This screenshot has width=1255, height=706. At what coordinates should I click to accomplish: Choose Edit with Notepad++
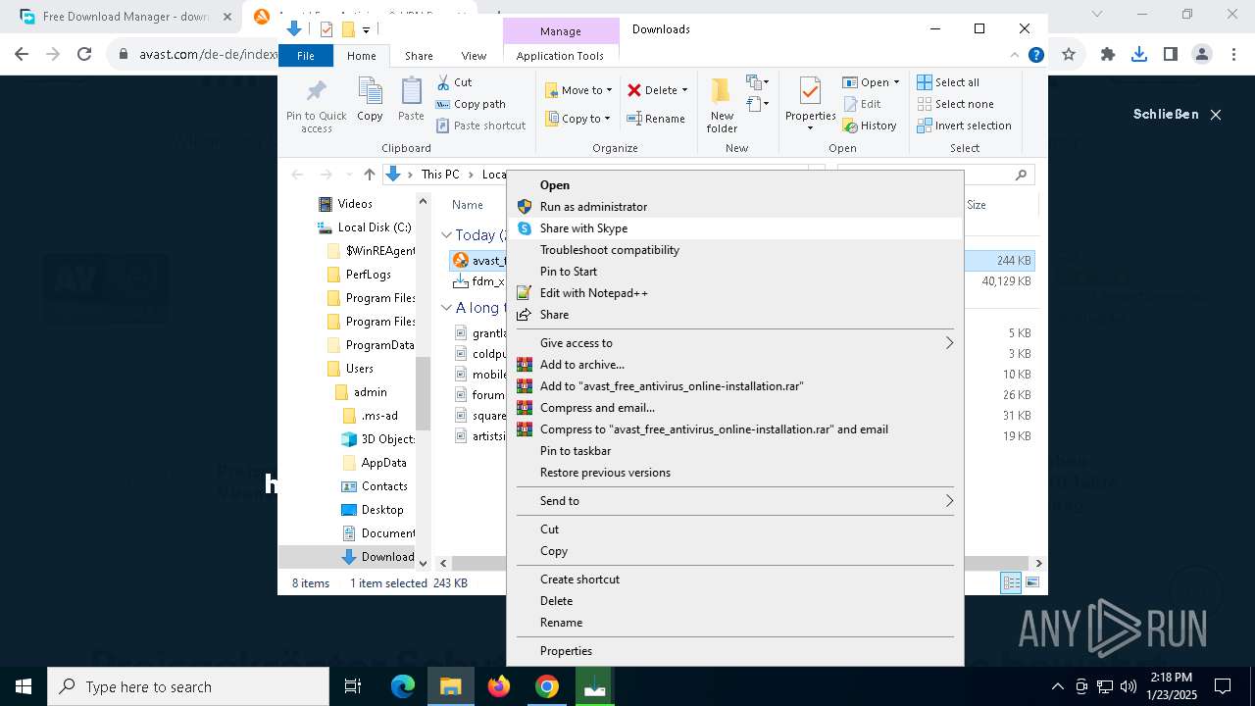[x=735, y=293]
